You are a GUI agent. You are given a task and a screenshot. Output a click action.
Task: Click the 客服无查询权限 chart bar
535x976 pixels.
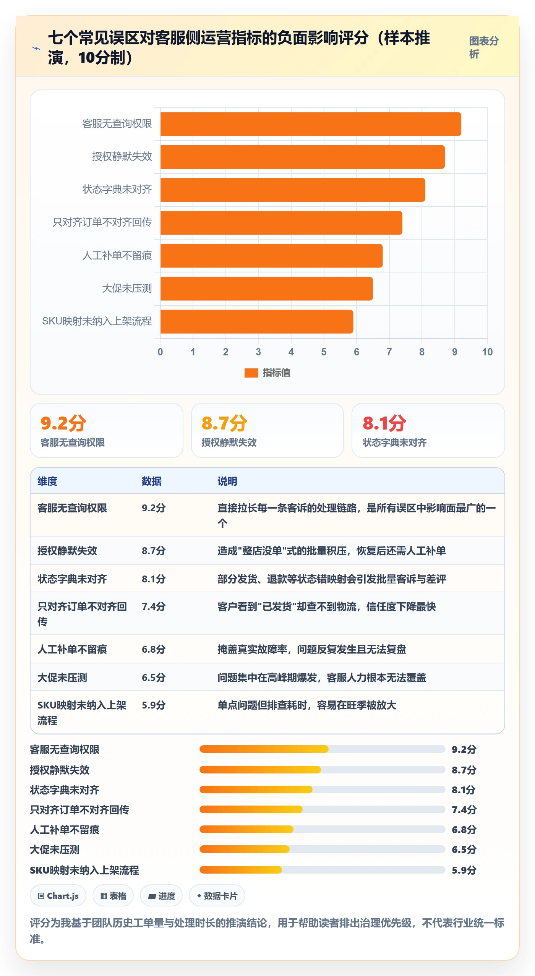311,124
